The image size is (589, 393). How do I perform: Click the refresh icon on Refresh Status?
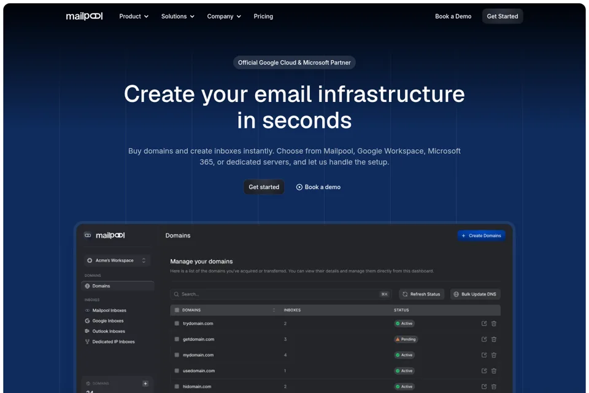pos(405,294)
